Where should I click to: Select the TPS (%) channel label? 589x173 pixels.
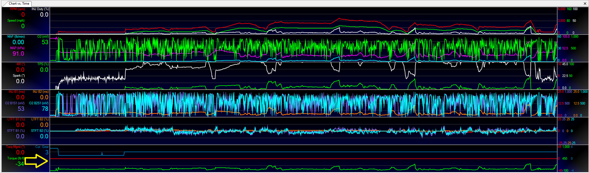click(x=43, y=64)
